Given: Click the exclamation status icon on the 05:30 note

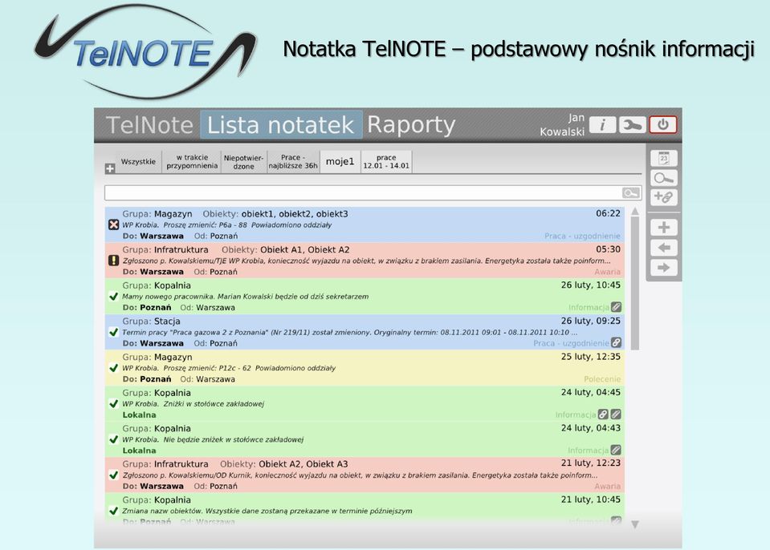Looking at the screenshot, I should pos(113,261).
